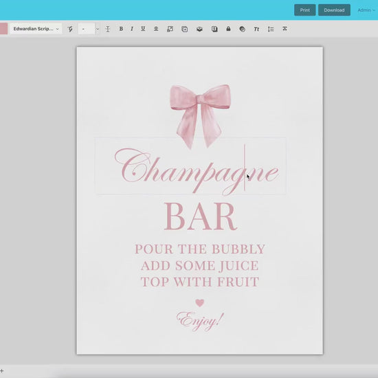This screenshot has height=378, width=378.
Task: Select the small pink heart graphic
Action: (x=199, y=303)
